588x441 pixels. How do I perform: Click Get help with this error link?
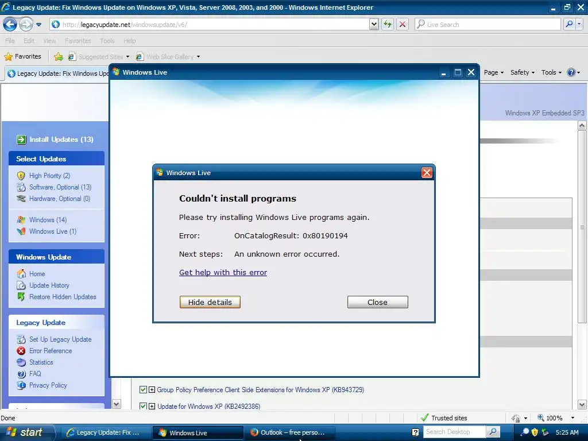(223, 273)
